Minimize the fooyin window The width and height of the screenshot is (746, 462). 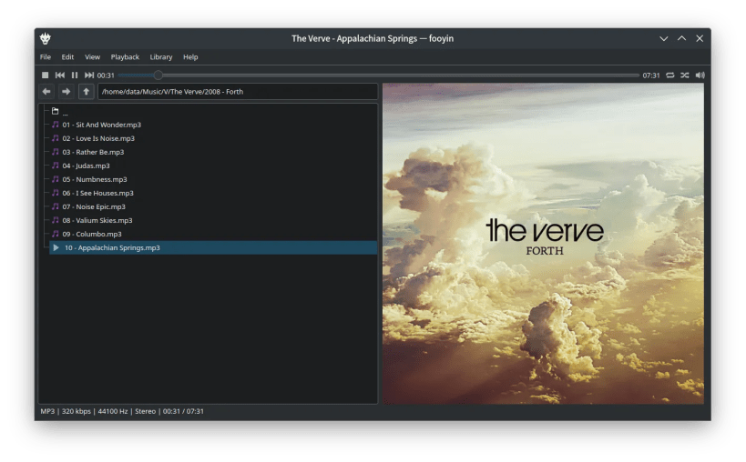[663, 38]
